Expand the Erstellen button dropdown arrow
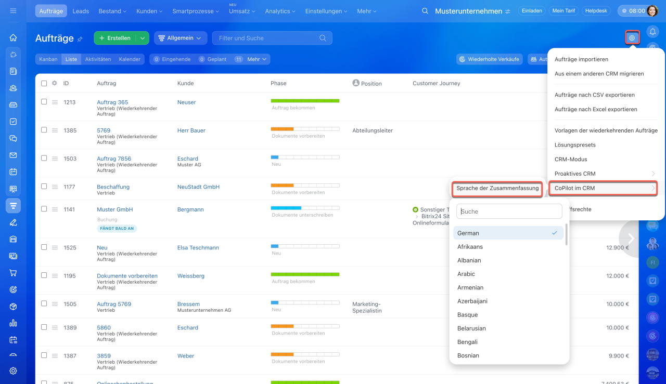 pyautogui.click(x=142, y=38)
